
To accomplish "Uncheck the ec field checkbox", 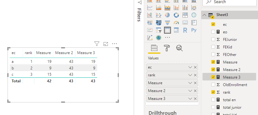I will coord(213,24).
